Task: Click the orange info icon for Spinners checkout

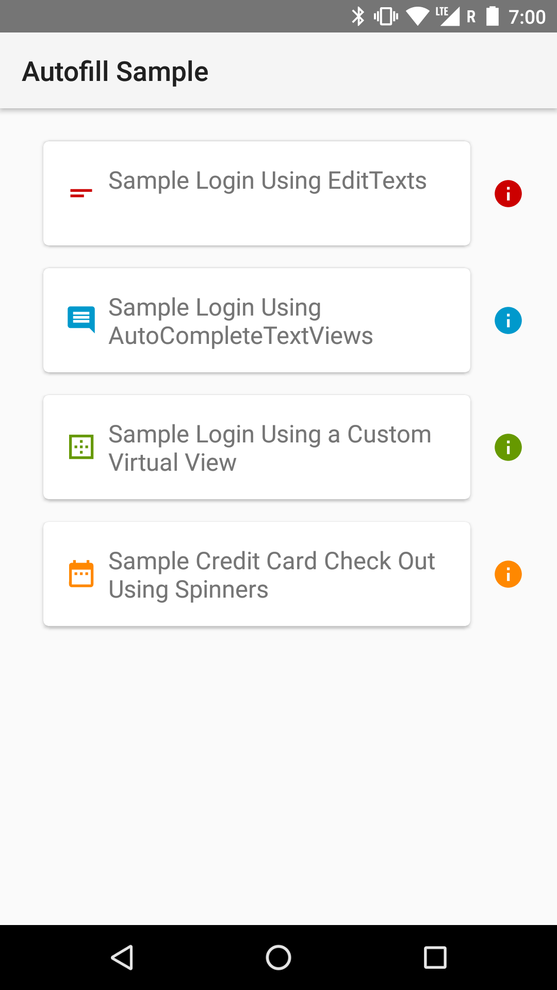Action: click(508, 574)
